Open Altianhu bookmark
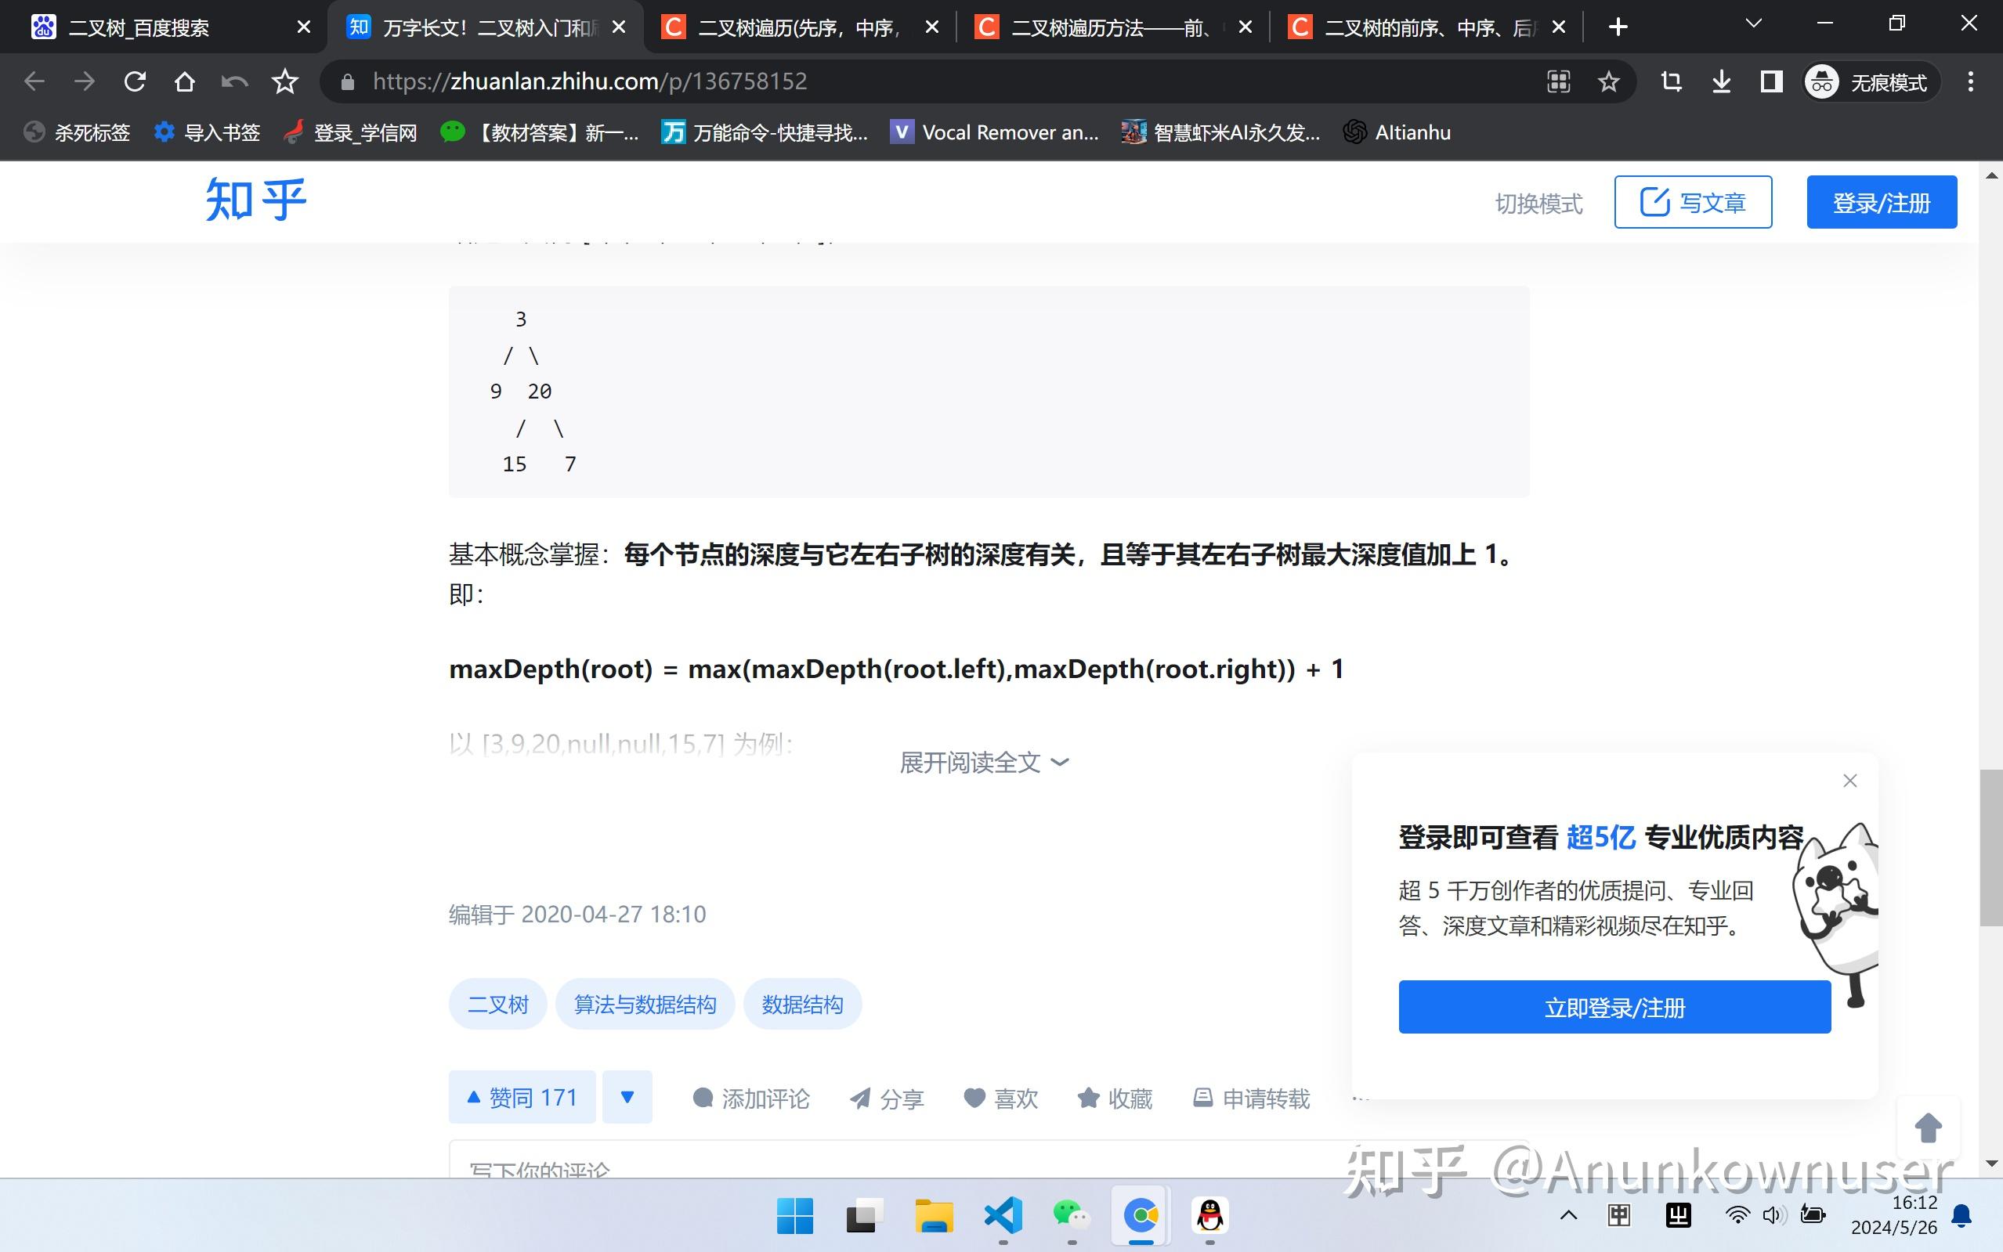Image resolution: width=2003 pixels, height=1252 pixels. click(x=1397, y=132)
